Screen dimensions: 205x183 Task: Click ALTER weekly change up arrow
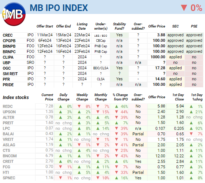tap(79, 117)
